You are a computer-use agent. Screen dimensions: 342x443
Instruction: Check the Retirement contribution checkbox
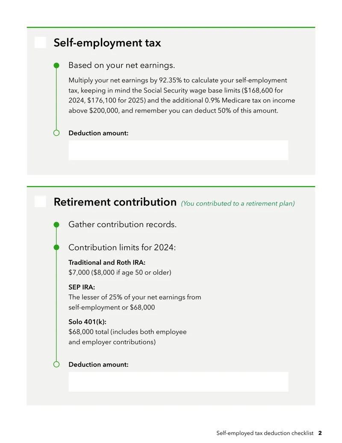(40, 202)
